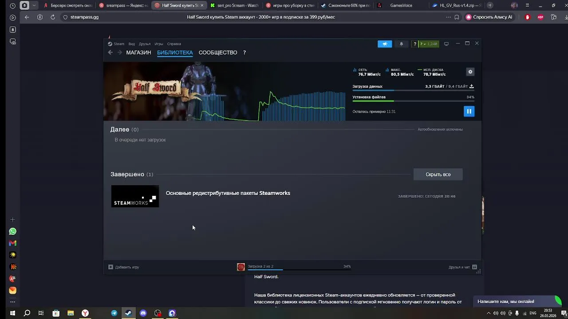The width and height of the screenshot is (568, 319).
Task: Open Друзья и чат panel
Action: (x=462, y=267)
